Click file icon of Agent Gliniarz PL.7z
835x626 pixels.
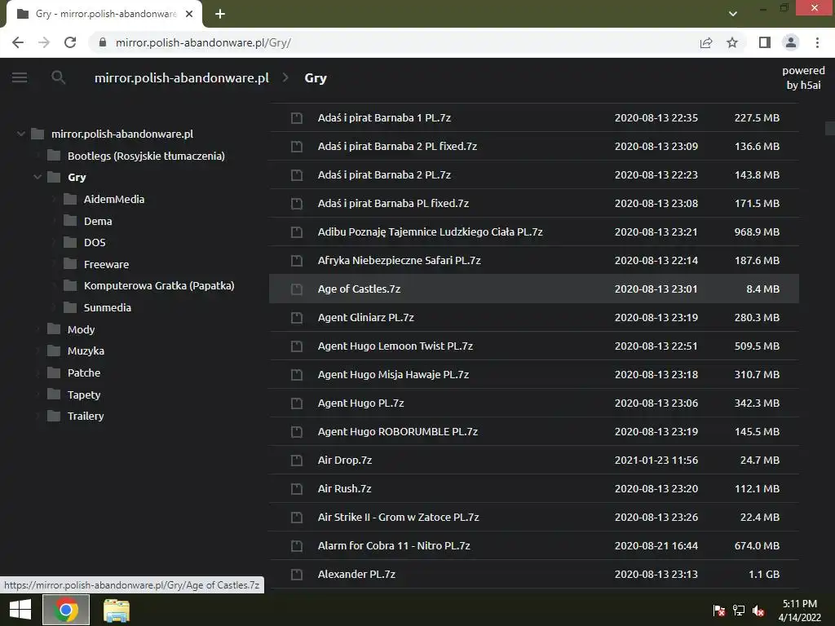297,318
